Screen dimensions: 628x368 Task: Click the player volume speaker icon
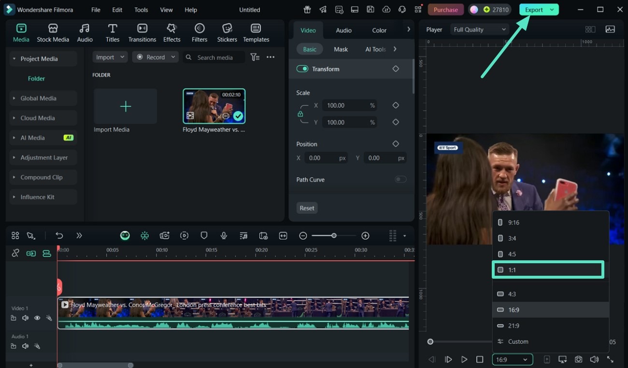(x=594, y=359)
